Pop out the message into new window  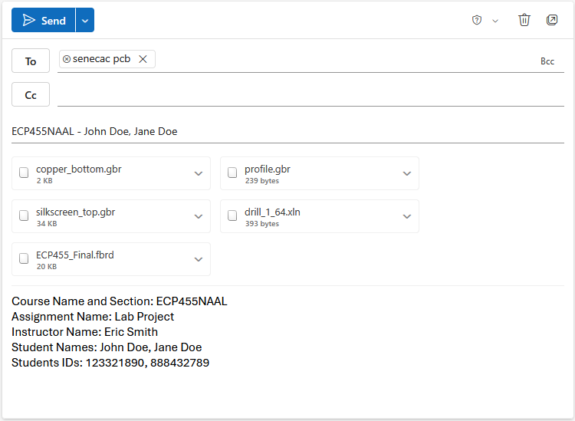(x=552, y=21)
